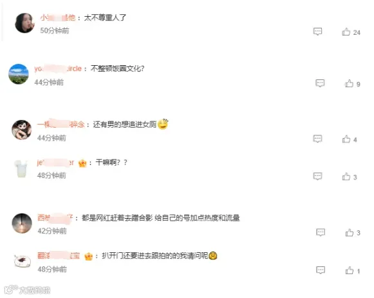374x298 pixels.
Task: Open the profile of the 太不尊重人了 commenter's avatar
Action: point(25,23)
